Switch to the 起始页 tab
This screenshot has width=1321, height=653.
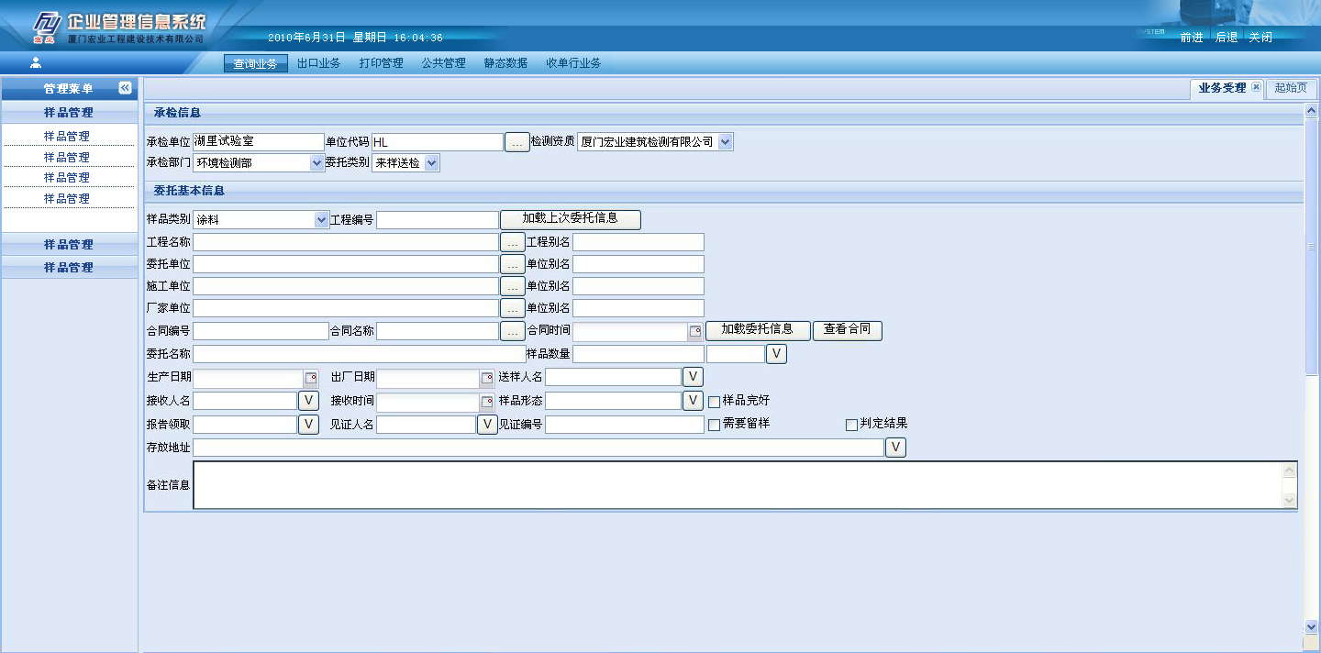tap(1291, 88)
